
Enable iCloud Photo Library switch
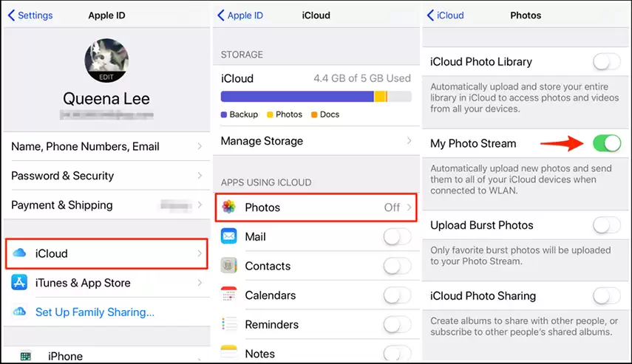pos(607,61)
